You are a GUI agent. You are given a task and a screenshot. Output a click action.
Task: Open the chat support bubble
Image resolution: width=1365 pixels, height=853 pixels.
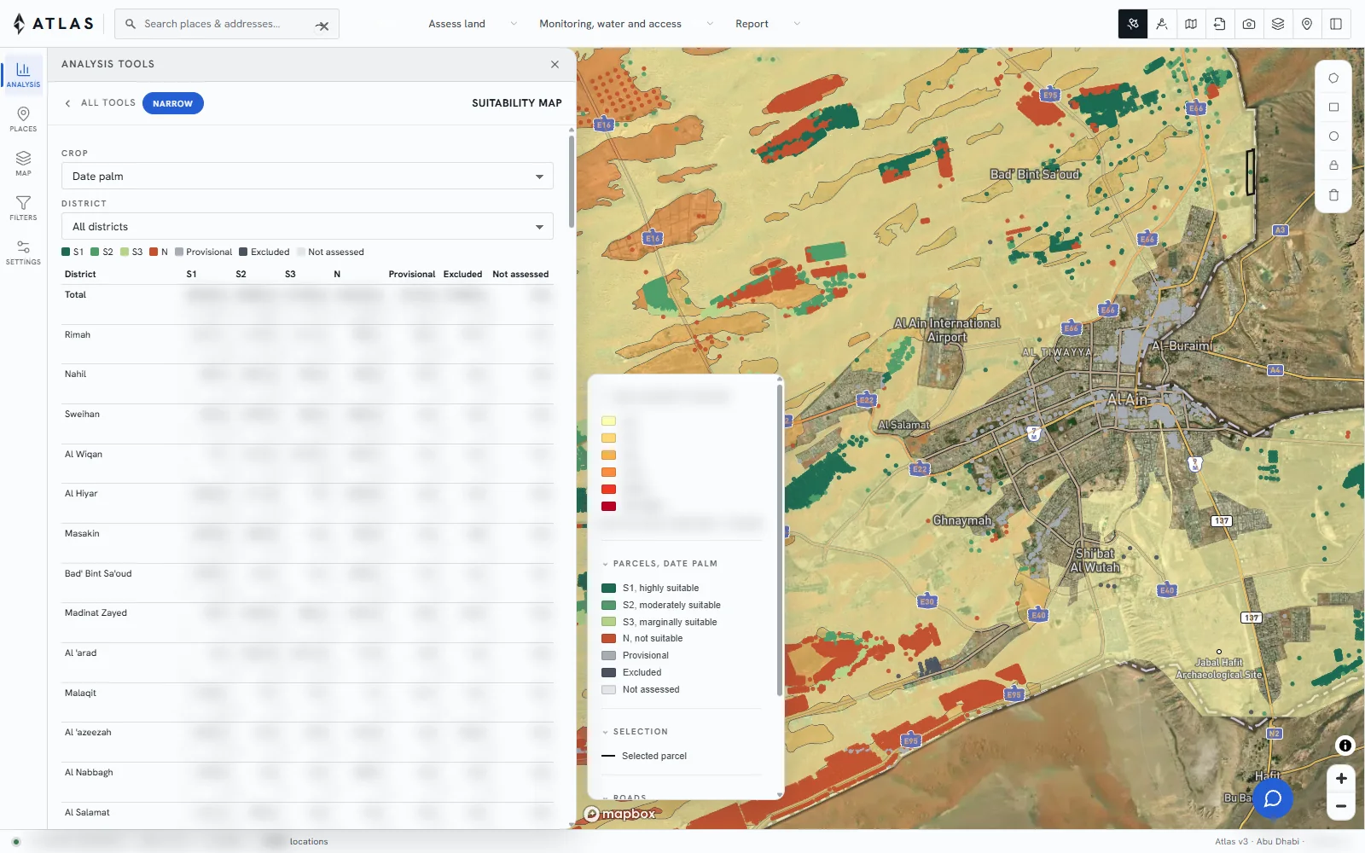1273,798
